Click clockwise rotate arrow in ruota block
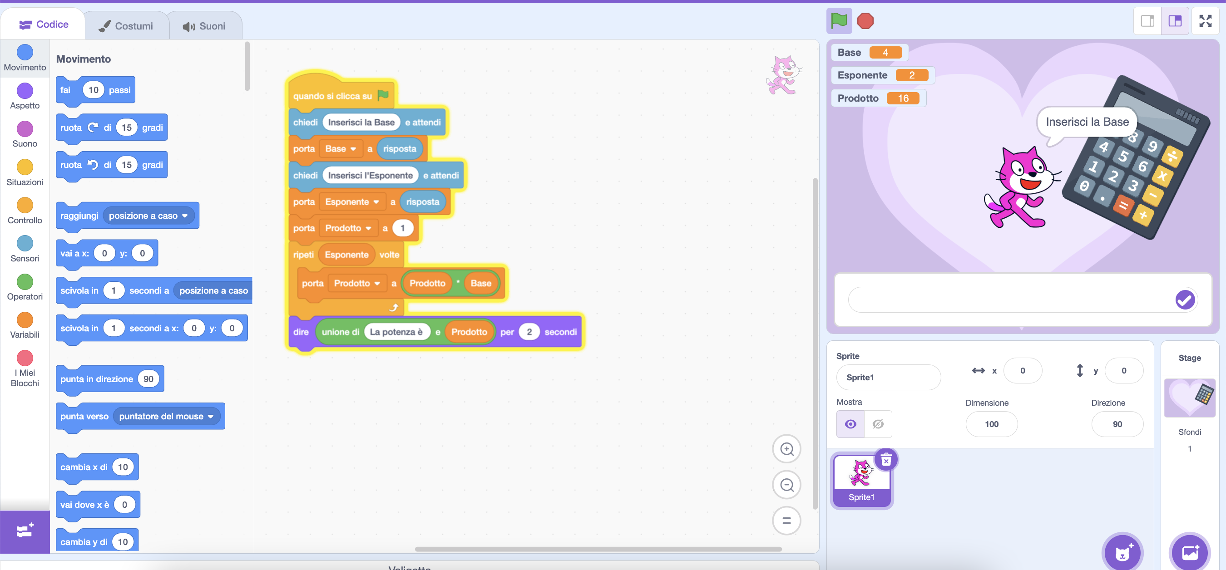 click(93, 127)
